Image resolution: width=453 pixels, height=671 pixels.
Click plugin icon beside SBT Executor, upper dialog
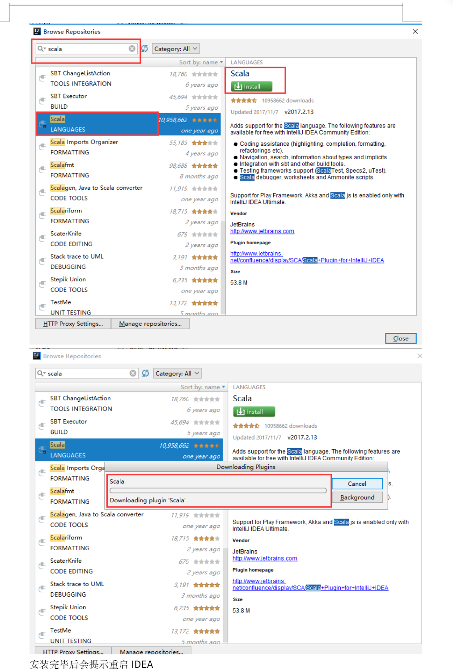42,101
